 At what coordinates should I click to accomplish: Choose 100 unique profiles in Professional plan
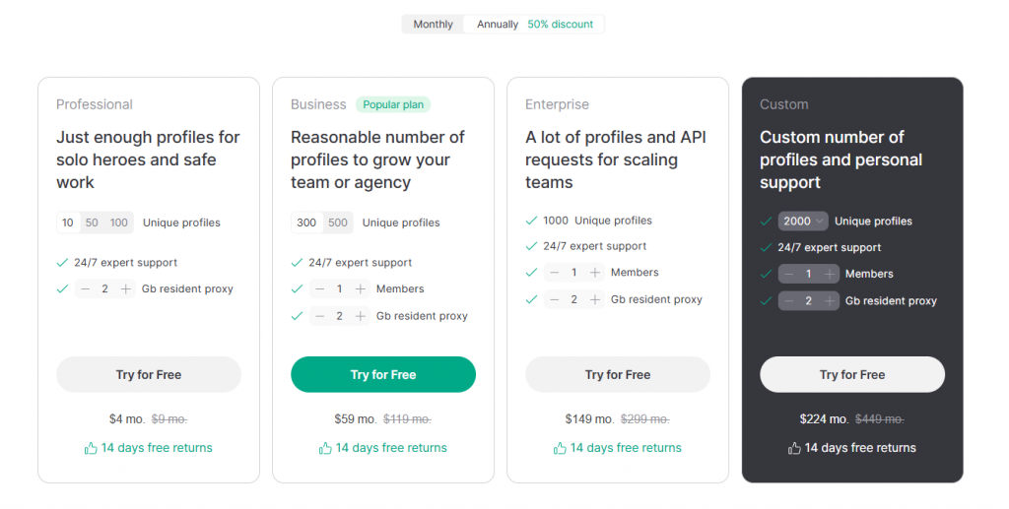[119, 223]
